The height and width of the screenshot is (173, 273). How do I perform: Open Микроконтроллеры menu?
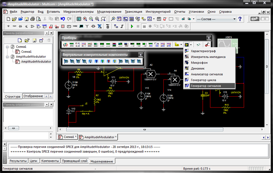(x=78, y=12)
